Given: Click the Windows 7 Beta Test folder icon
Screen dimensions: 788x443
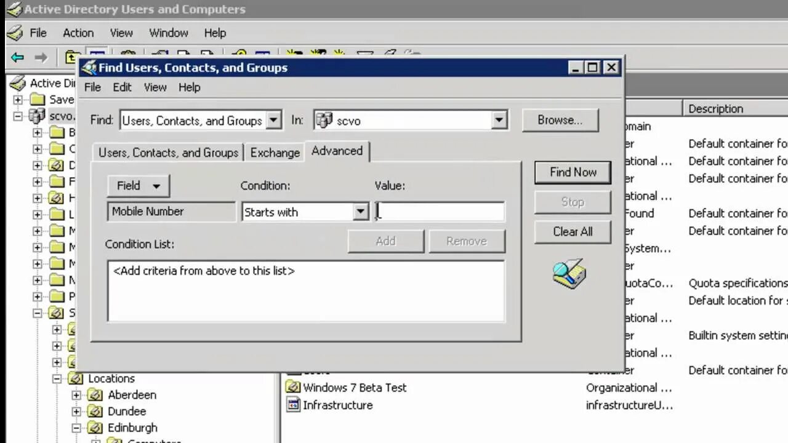Looking at the screenshot, I should [292, 388].
